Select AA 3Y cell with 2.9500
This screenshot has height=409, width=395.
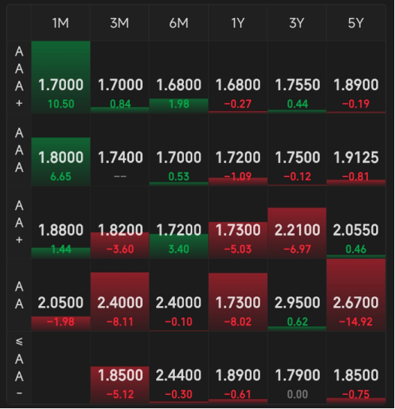(297, 295)
